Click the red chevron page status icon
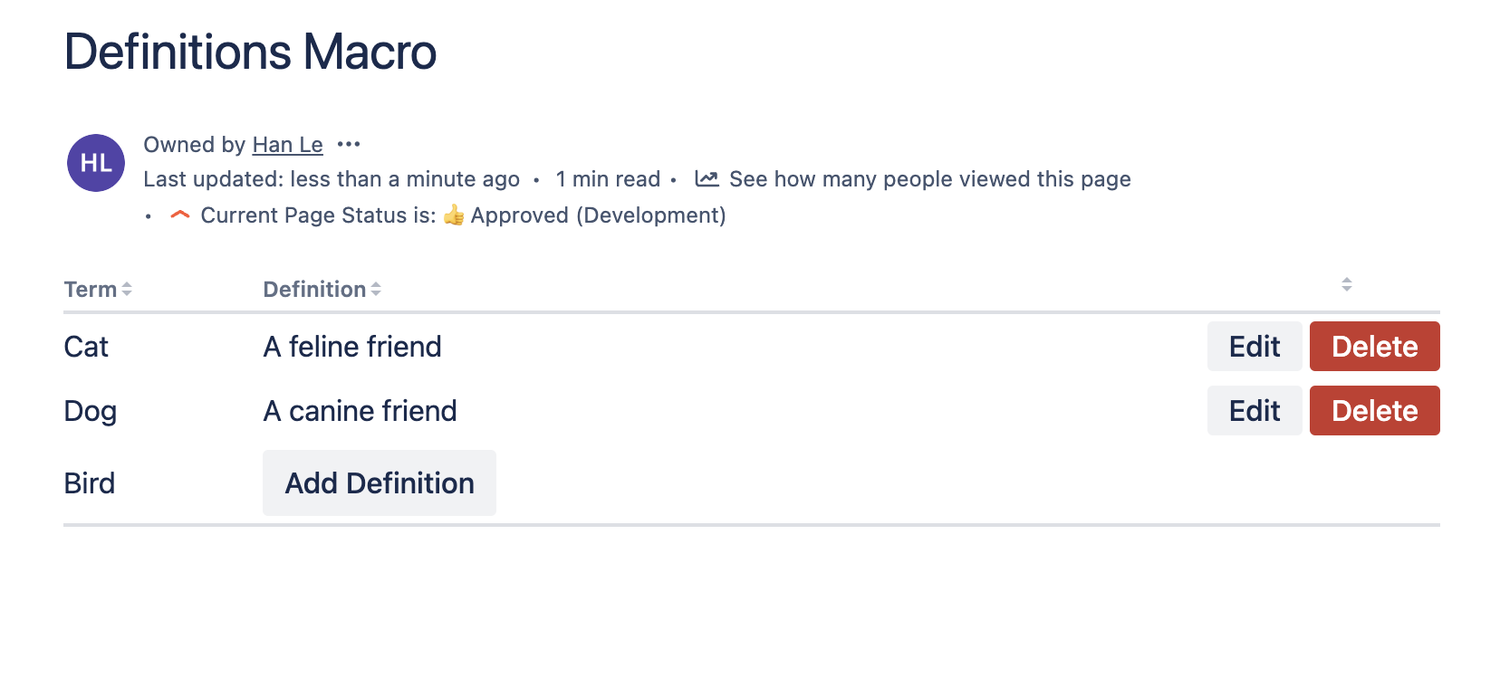This screenshot has width=1500, height=697. coord(180,215)
